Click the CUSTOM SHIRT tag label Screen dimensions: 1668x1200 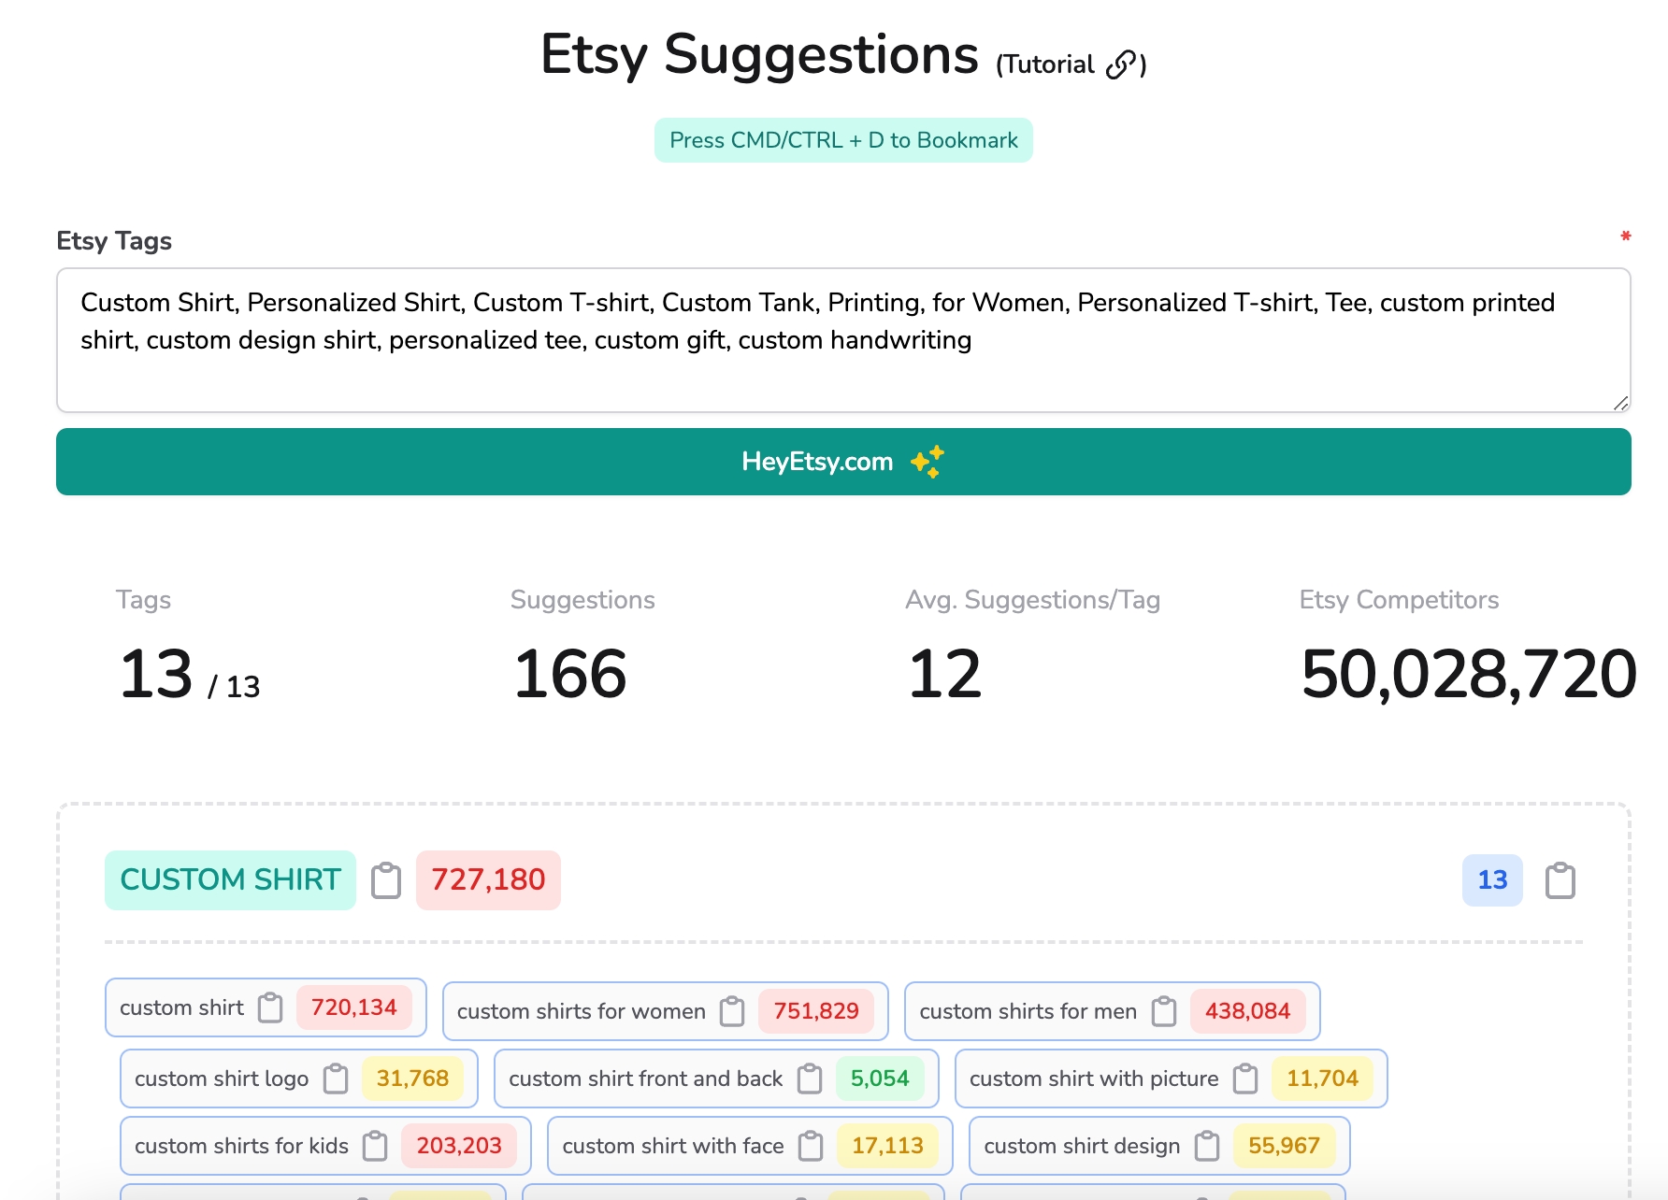tap(230, 880)
